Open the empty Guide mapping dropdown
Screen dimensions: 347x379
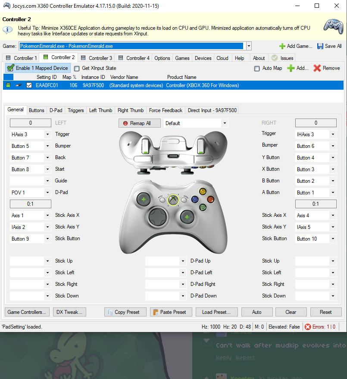click(x=47, y=181)
